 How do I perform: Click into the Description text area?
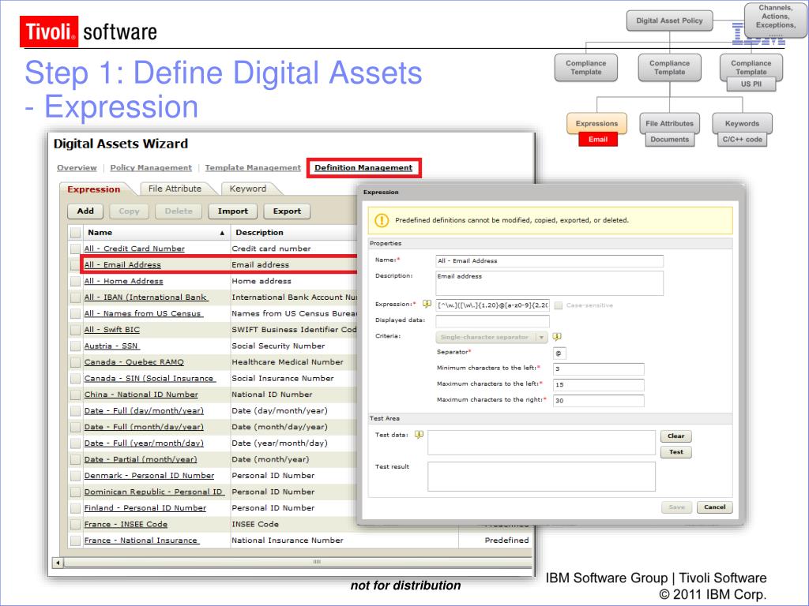pos(550,283)
